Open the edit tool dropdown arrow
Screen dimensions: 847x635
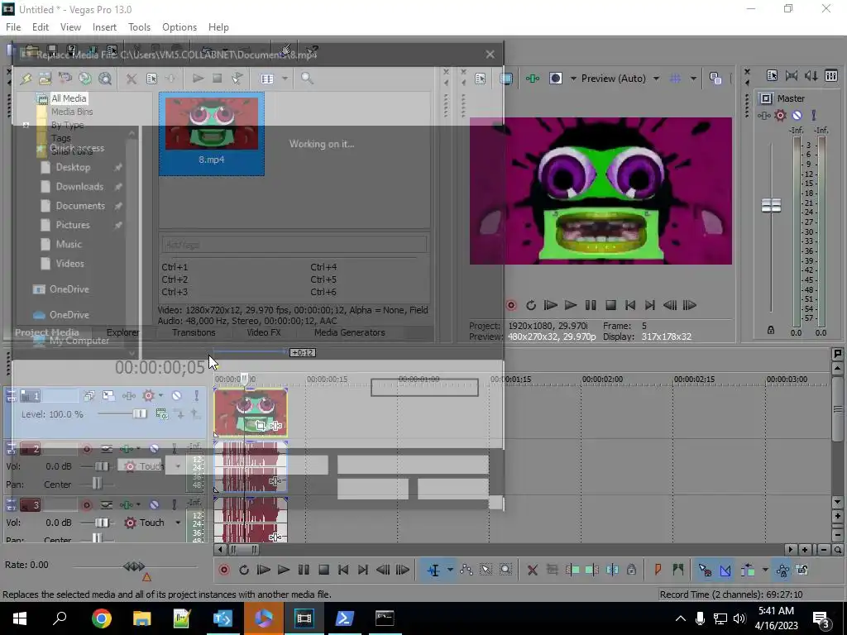[x=449, y=570]
